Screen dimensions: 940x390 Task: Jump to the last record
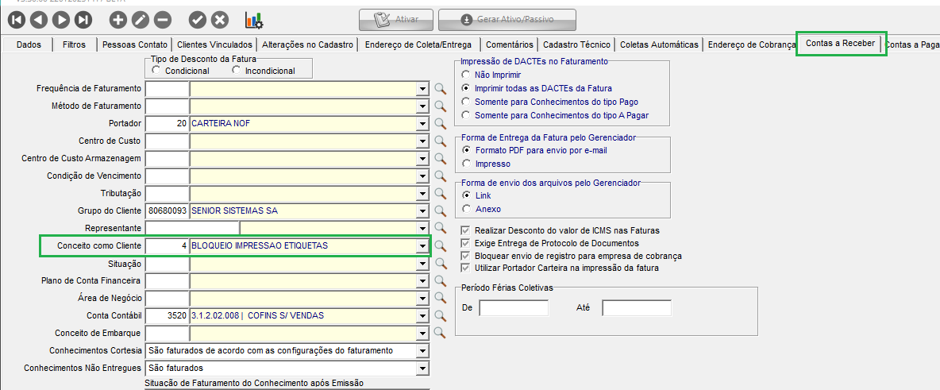[83, 19]
